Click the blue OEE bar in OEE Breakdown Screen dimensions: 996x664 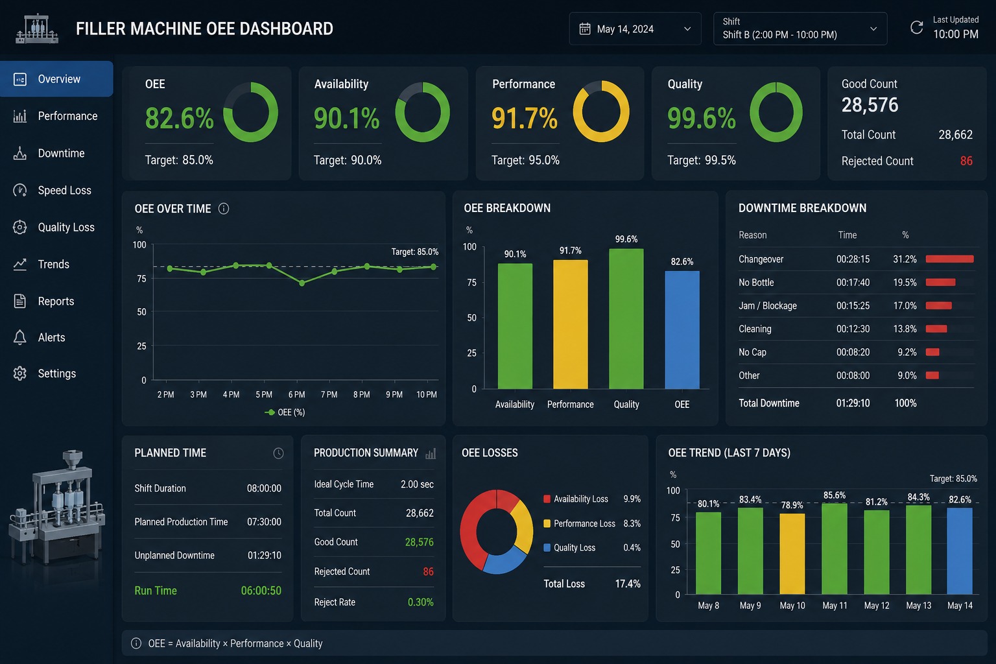click(682, 329)
